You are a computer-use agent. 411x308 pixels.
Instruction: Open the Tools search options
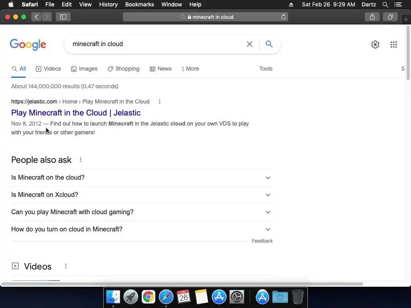pos(266,69)
